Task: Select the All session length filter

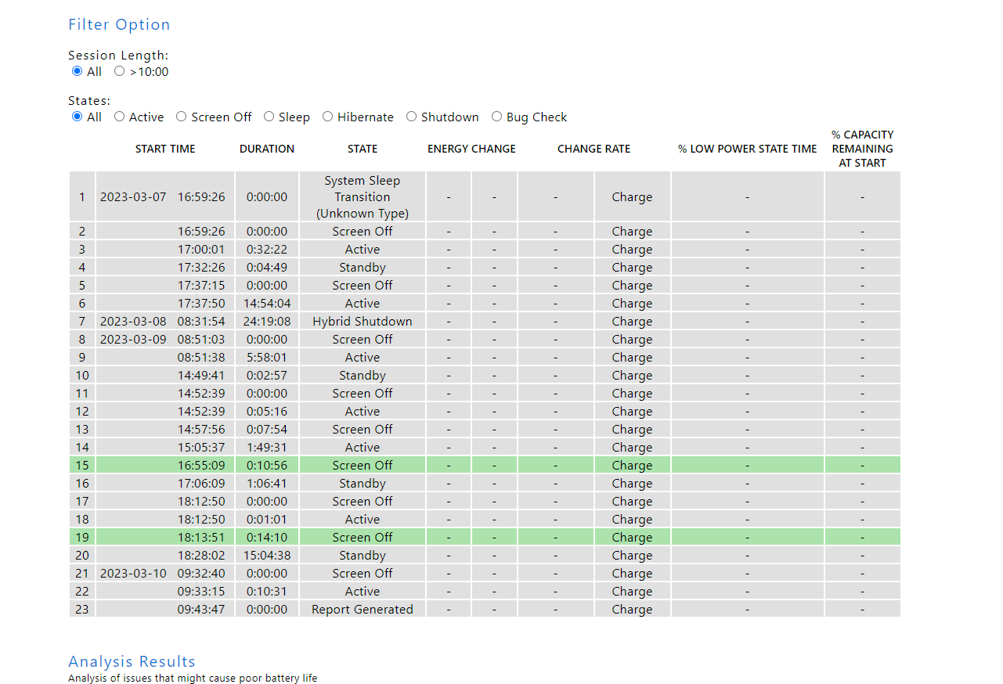Action: (x=77, y=70)
